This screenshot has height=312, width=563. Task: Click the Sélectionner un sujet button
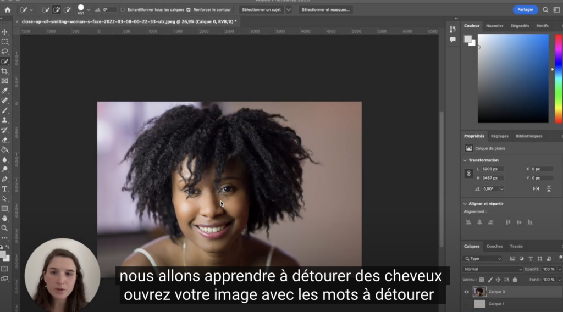(261, 10)
